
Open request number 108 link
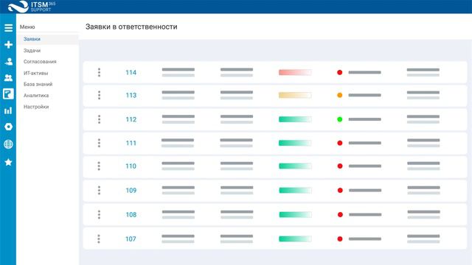pyautogui.click(x=131, y=214)
